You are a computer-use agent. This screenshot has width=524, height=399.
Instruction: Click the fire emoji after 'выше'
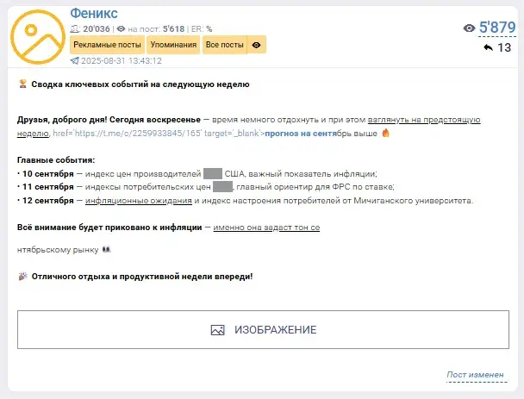[x=385, y=133]
